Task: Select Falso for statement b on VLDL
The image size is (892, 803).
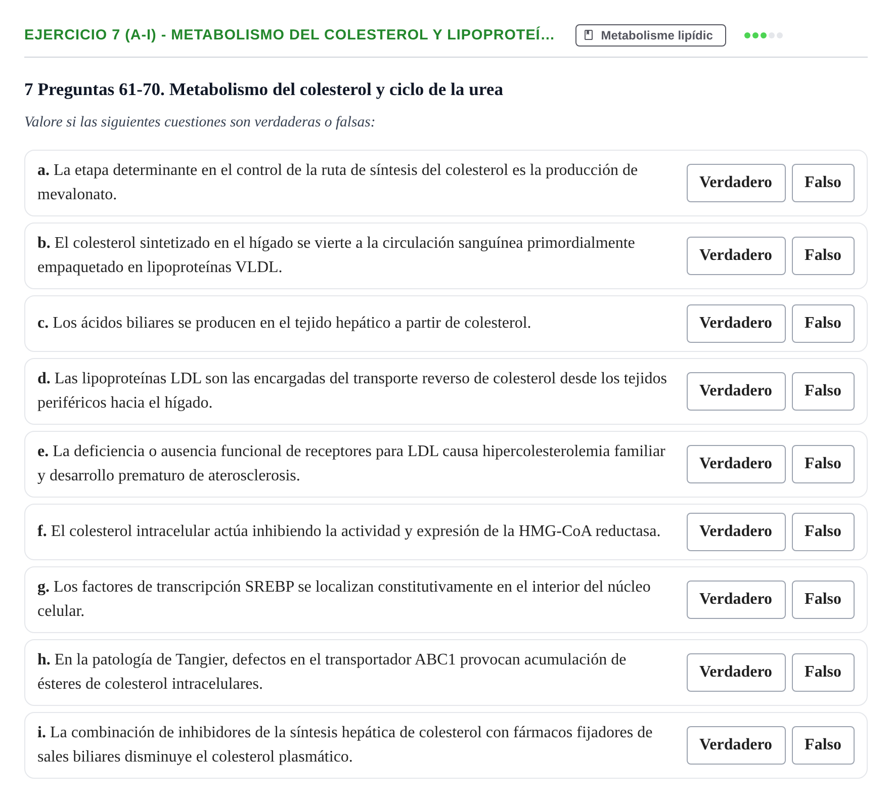Action: point(823,255)
